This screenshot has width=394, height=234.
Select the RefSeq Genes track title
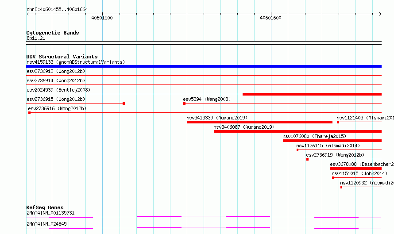pyautogui.click(x=45, y=207)
